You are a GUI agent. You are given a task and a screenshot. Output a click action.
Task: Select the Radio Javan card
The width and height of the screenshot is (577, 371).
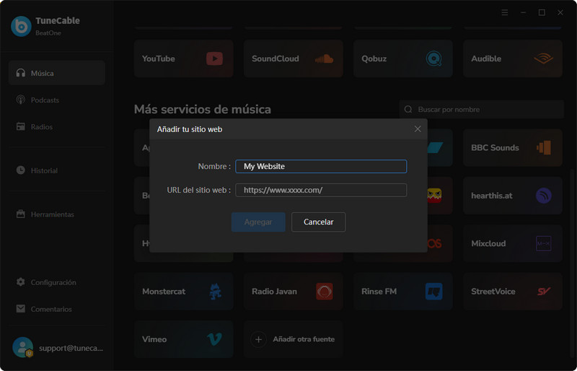pyautogui.click(x=294, y=292)
